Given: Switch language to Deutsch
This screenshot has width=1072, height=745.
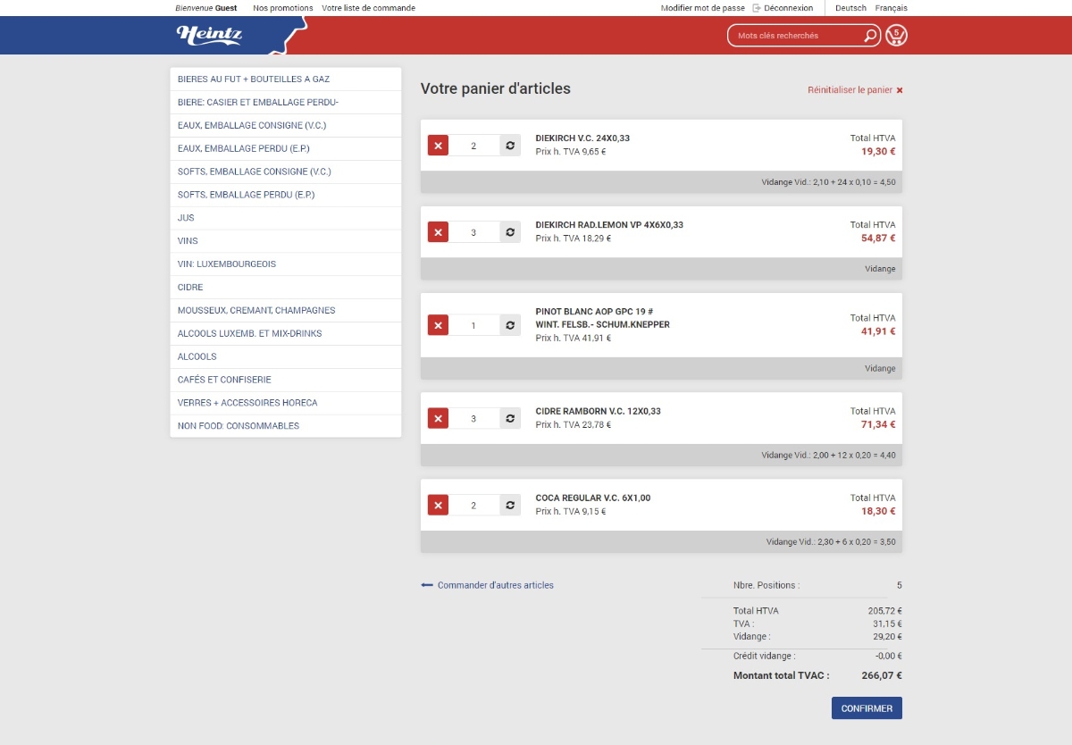Looking at the screenshot, I should [850, 8].
